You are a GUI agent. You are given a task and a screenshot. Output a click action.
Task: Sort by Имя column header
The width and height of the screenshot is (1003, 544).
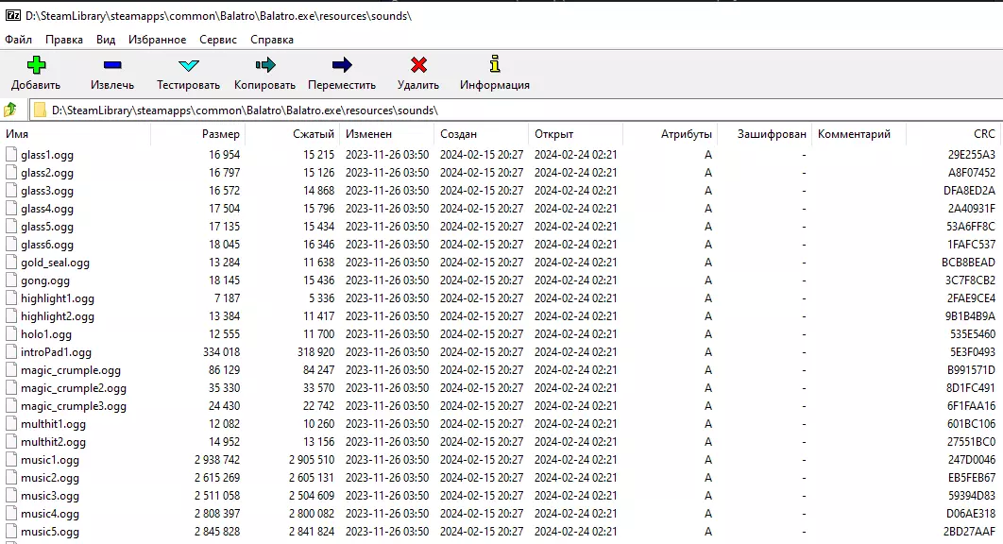pos(76,134)
